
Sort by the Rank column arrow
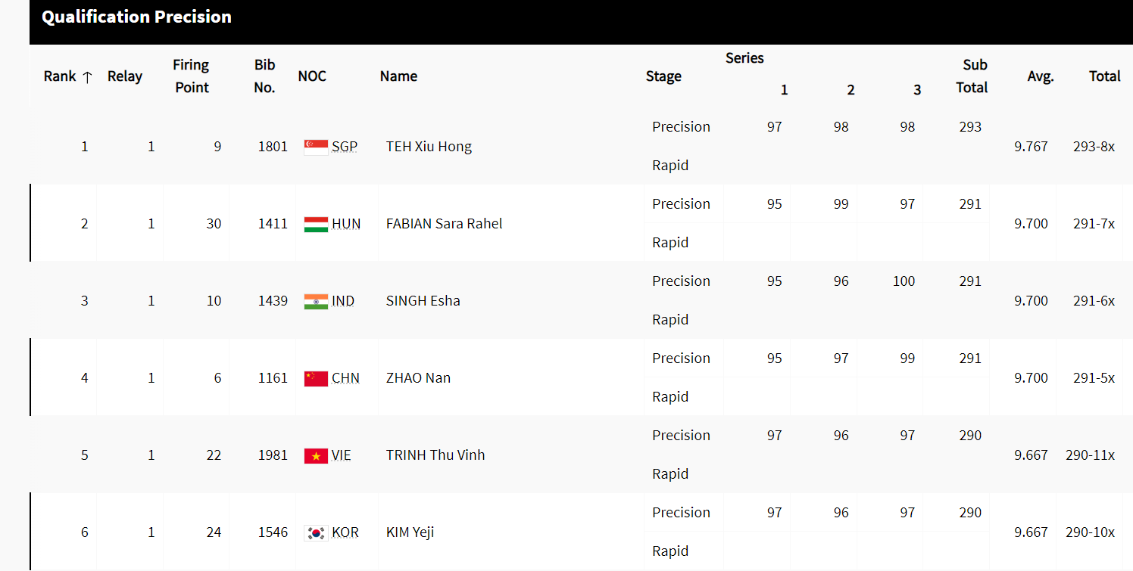click(x=87, y=76)
